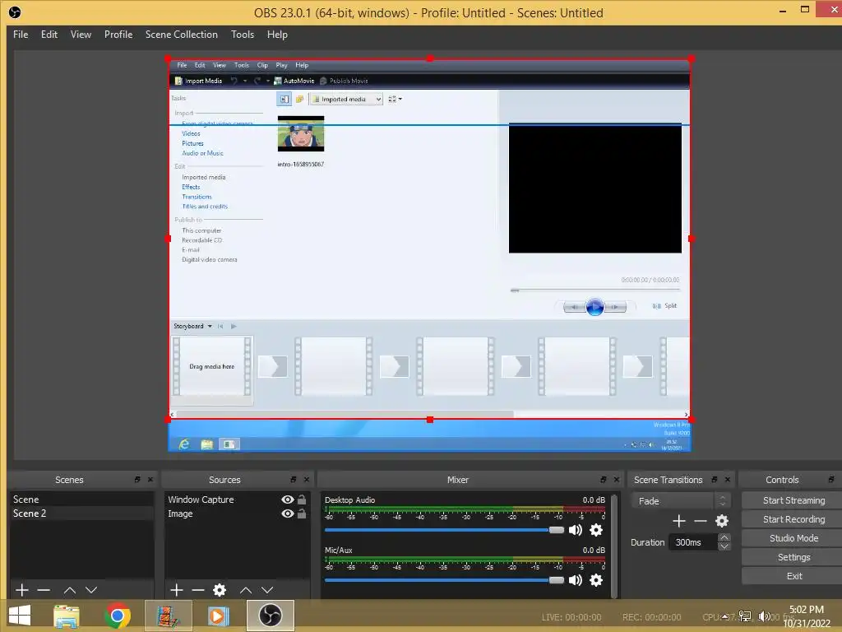Open the Edit menu
Screen dimensions: 842x632
click(x=49, y=35)
